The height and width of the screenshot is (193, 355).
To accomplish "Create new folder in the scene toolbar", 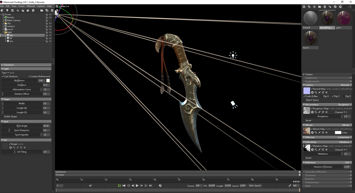I will (x=42, y=10).
